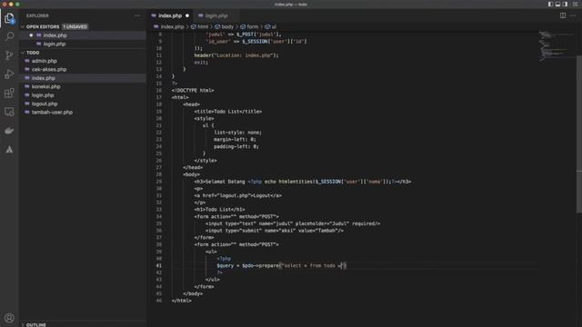582x327 pixels.
Task: Open the Search view in activity bar
Action: tap(9, 36)
